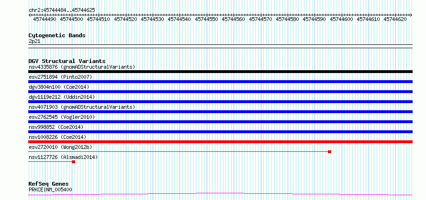Open variant dgv1119e212 (Uddin2014) label
This screenshot has height=200, width=426.
point(62,97)
